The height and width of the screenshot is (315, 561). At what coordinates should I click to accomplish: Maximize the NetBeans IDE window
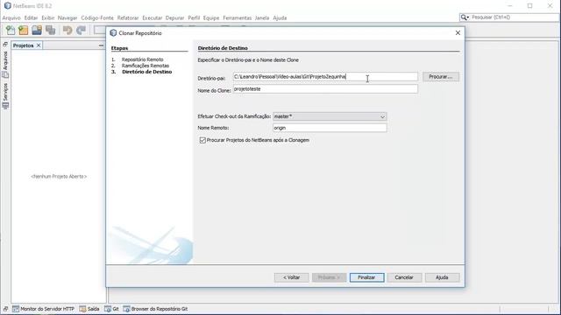coord(529,6)
